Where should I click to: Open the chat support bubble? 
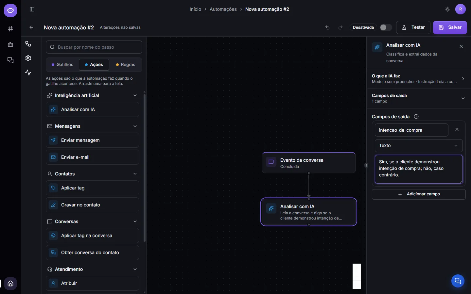tap(458, 281)
